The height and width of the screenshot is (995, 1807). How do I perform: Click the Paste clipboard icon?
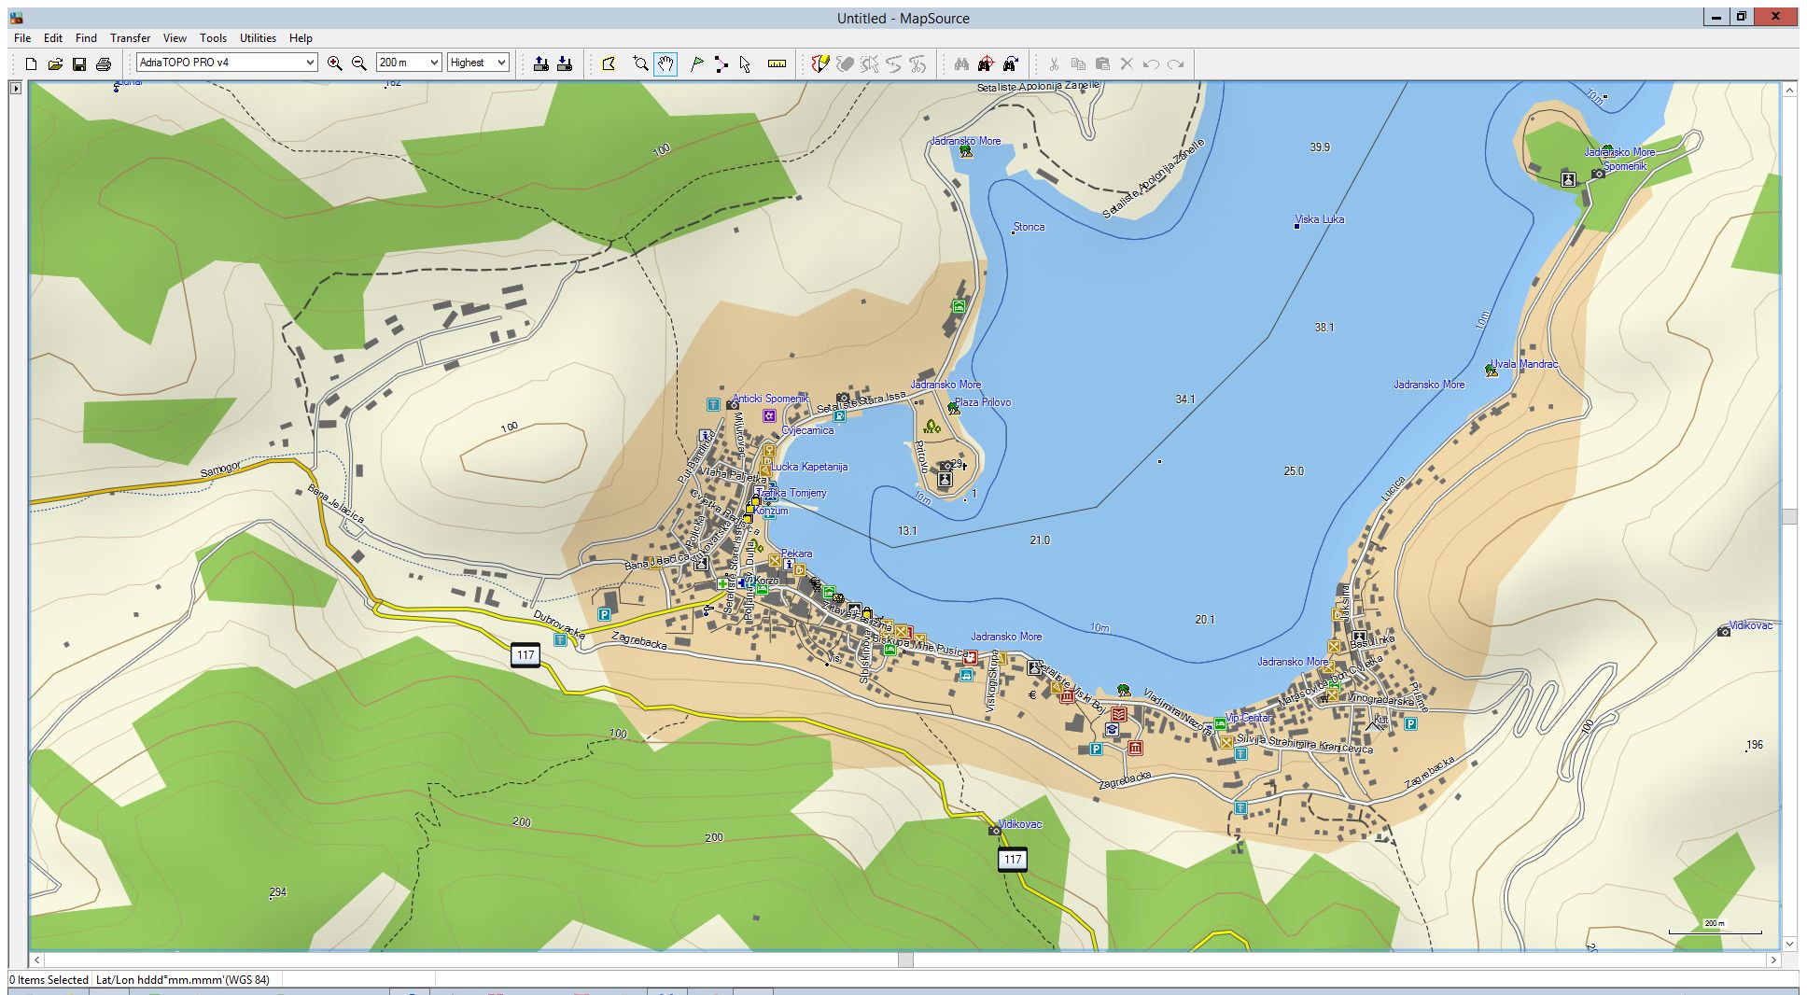click(1102, 63)
